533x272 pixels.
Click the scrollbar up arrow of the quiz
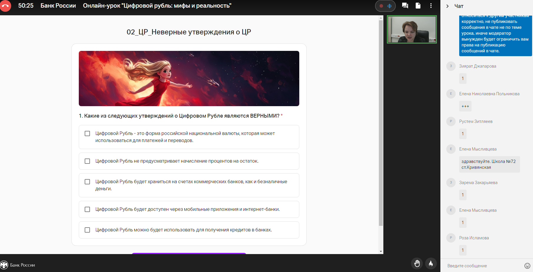(x=381, y=18)
